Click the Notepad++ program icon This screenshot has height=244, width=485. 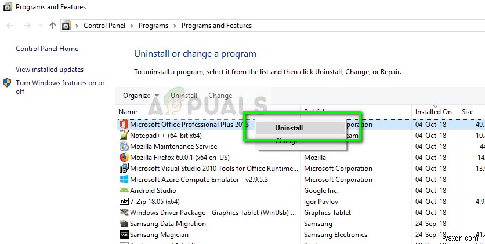[x=124, y=136]
